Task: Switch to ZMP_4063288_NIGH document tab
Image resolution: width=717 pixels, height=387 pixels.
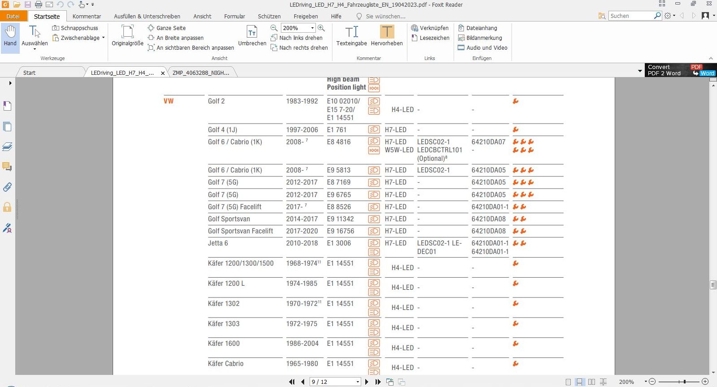Action: coord(201,73)
